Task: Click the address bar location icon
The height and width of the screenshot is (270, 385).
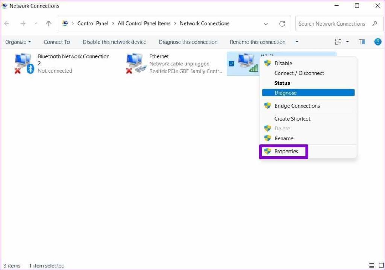Action: tap(65, 23)
